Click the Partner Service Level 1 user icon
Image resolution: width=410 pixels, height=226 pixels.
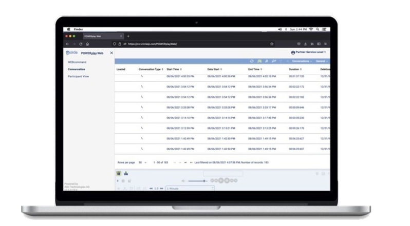click(x=293, y=52)
